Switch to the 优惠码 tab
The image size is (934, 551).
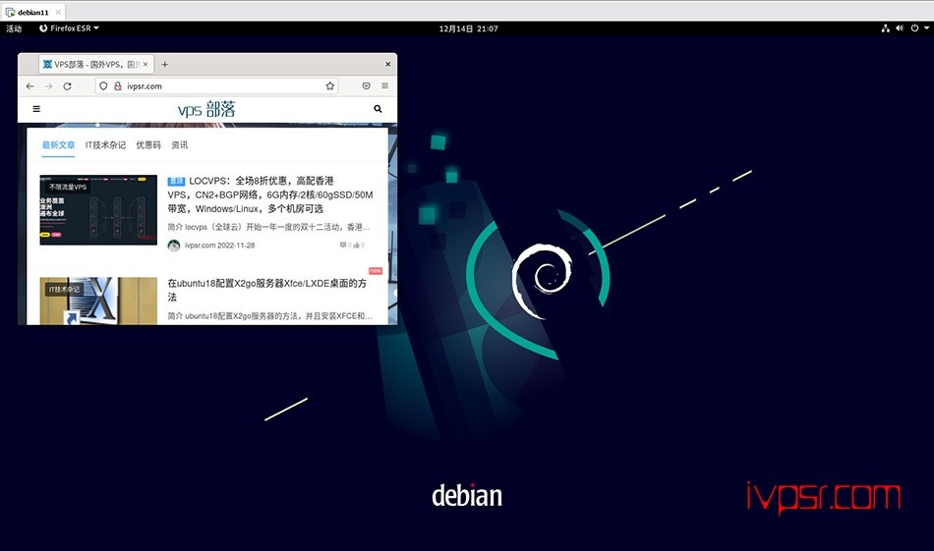click(x=148, y=145)
